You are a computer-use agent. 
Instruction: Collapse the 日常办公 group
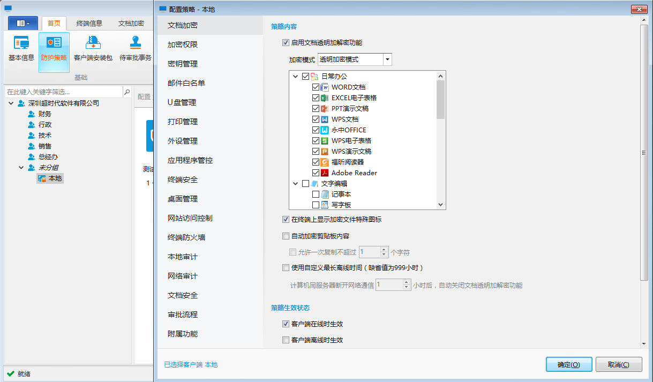(x=295, y=76)
